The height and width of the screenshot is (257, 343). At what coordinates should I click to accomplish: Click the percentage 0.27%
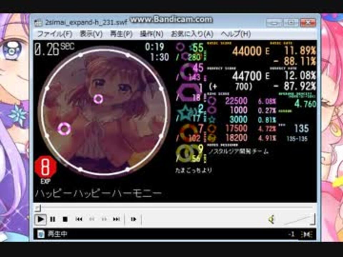[x=267, y=111]
